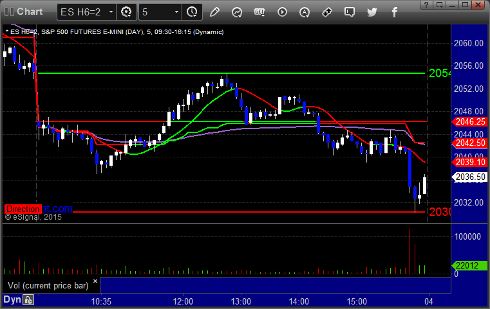
Task: Toggle the lock icon beside Dyn
Action: [28, 300]
